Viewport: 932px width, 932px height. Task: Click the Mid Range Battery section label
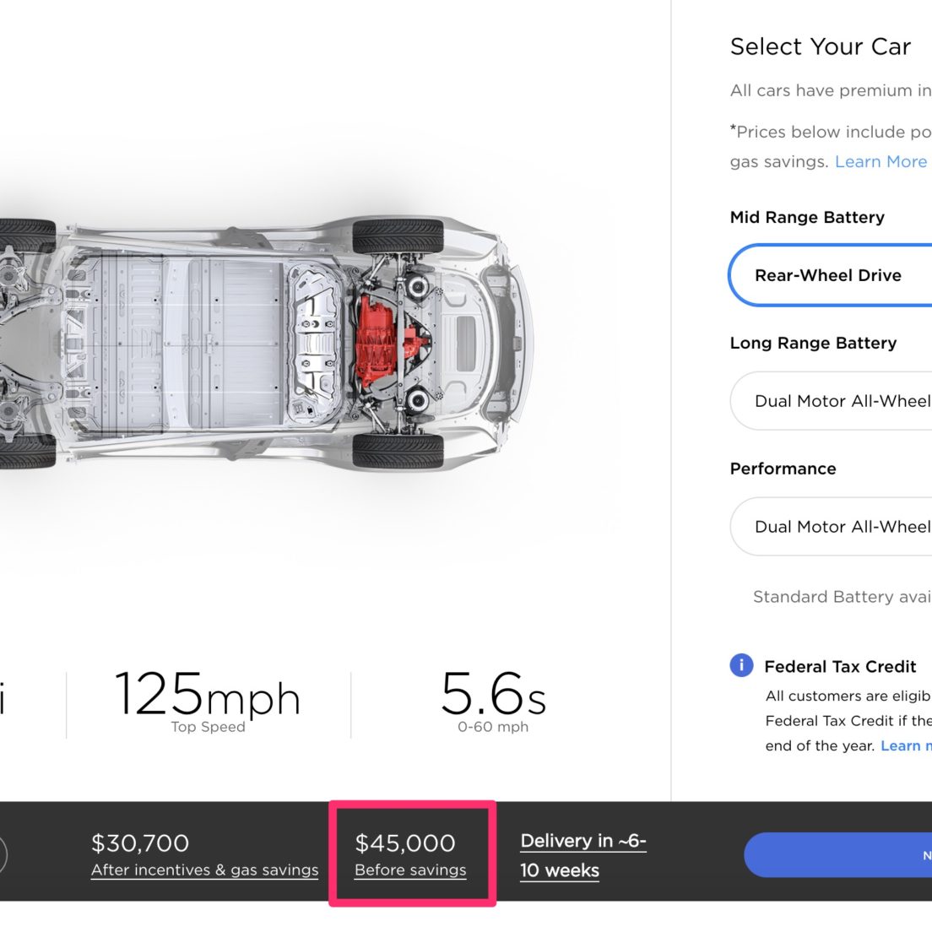point(807,218)
